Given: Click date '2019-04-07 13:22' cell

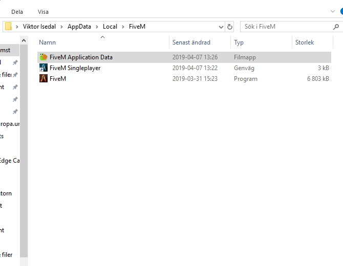Looking at the screenshot, I should click(x=195, y=68).
